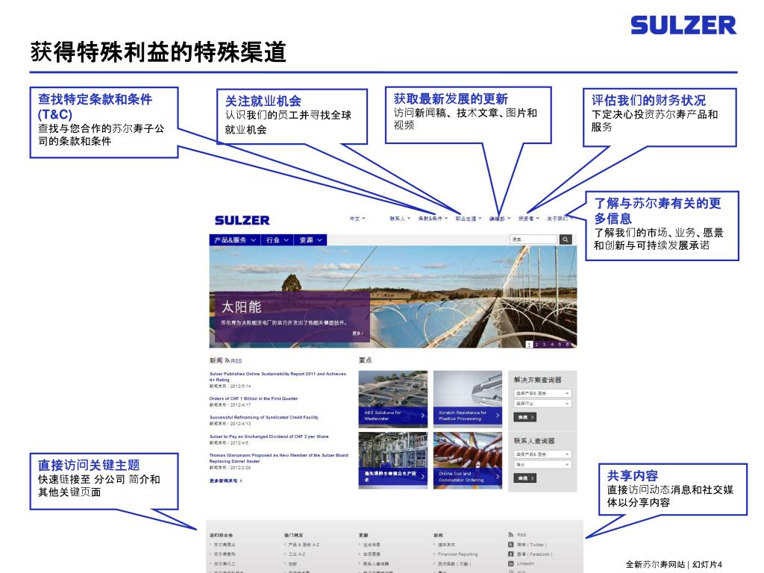Click the search magnifier button
The image size is (764, 573).
pos(566,239)
